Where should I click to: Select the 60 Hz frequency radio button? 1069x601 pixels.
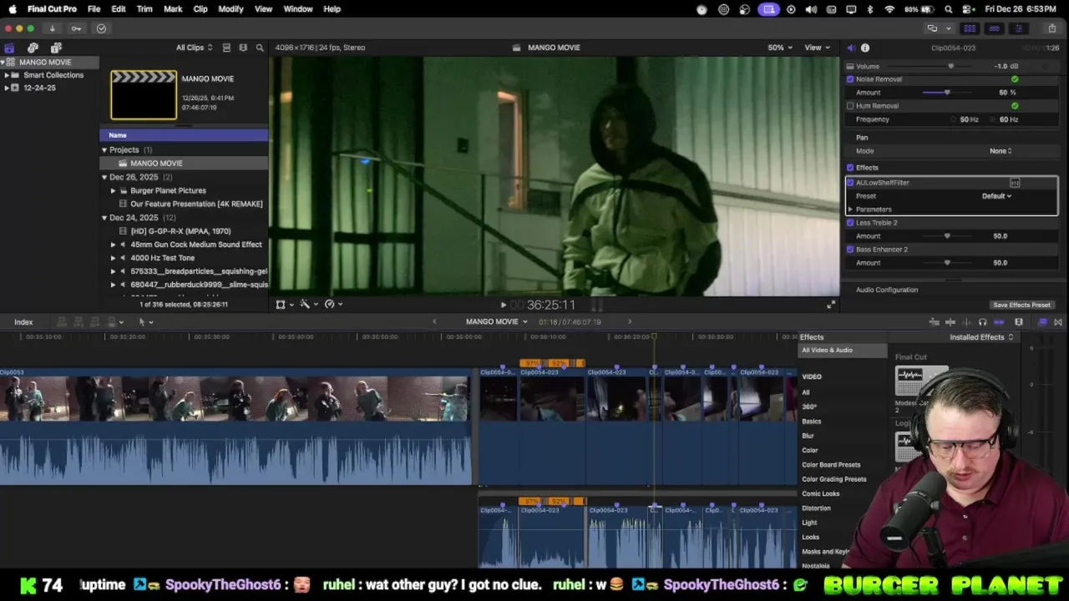pos(994,119)
